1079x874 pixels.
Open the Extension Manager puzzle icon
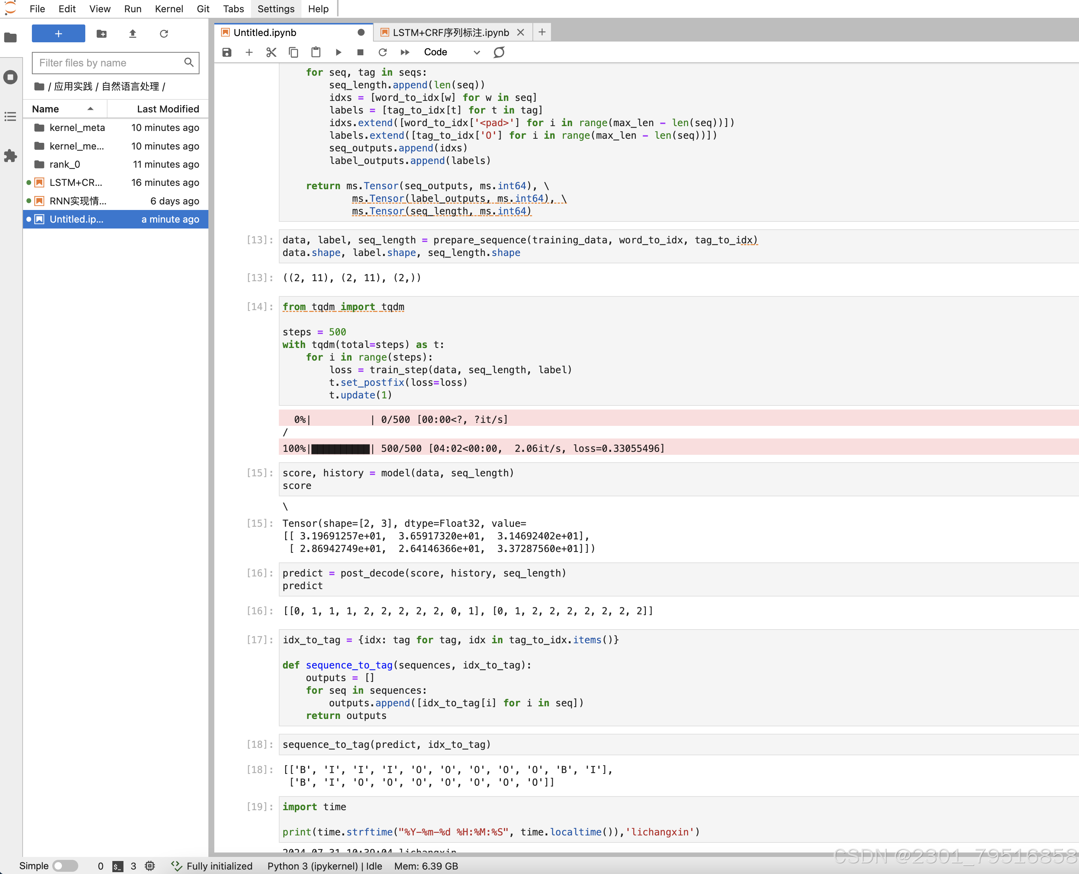tap(11, 155)
